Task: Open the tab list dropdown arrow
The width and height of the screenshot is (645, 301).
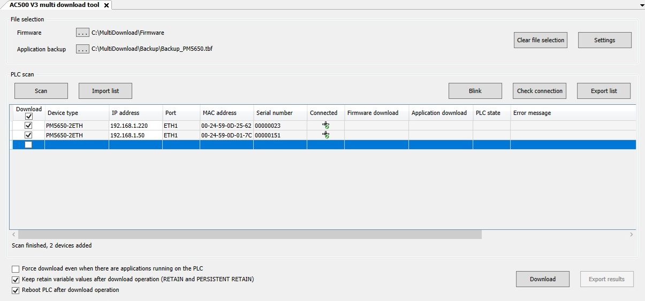Action: pos(642,5)
